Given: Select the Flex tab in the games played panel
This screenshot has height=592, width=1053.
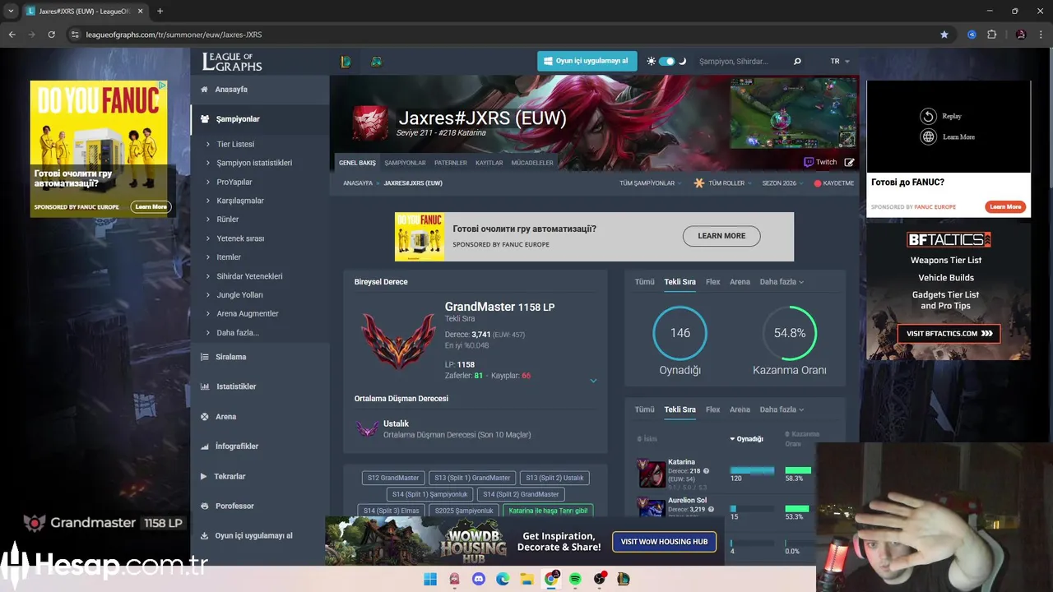Looking at the screenshot, I should point(713,282).
